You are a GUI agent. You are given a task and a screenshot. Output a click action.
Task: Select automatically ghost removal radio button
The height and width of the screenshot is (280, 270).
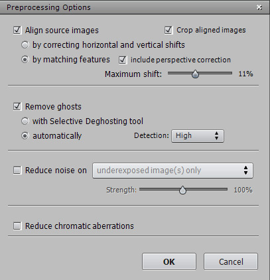point(25,135)
